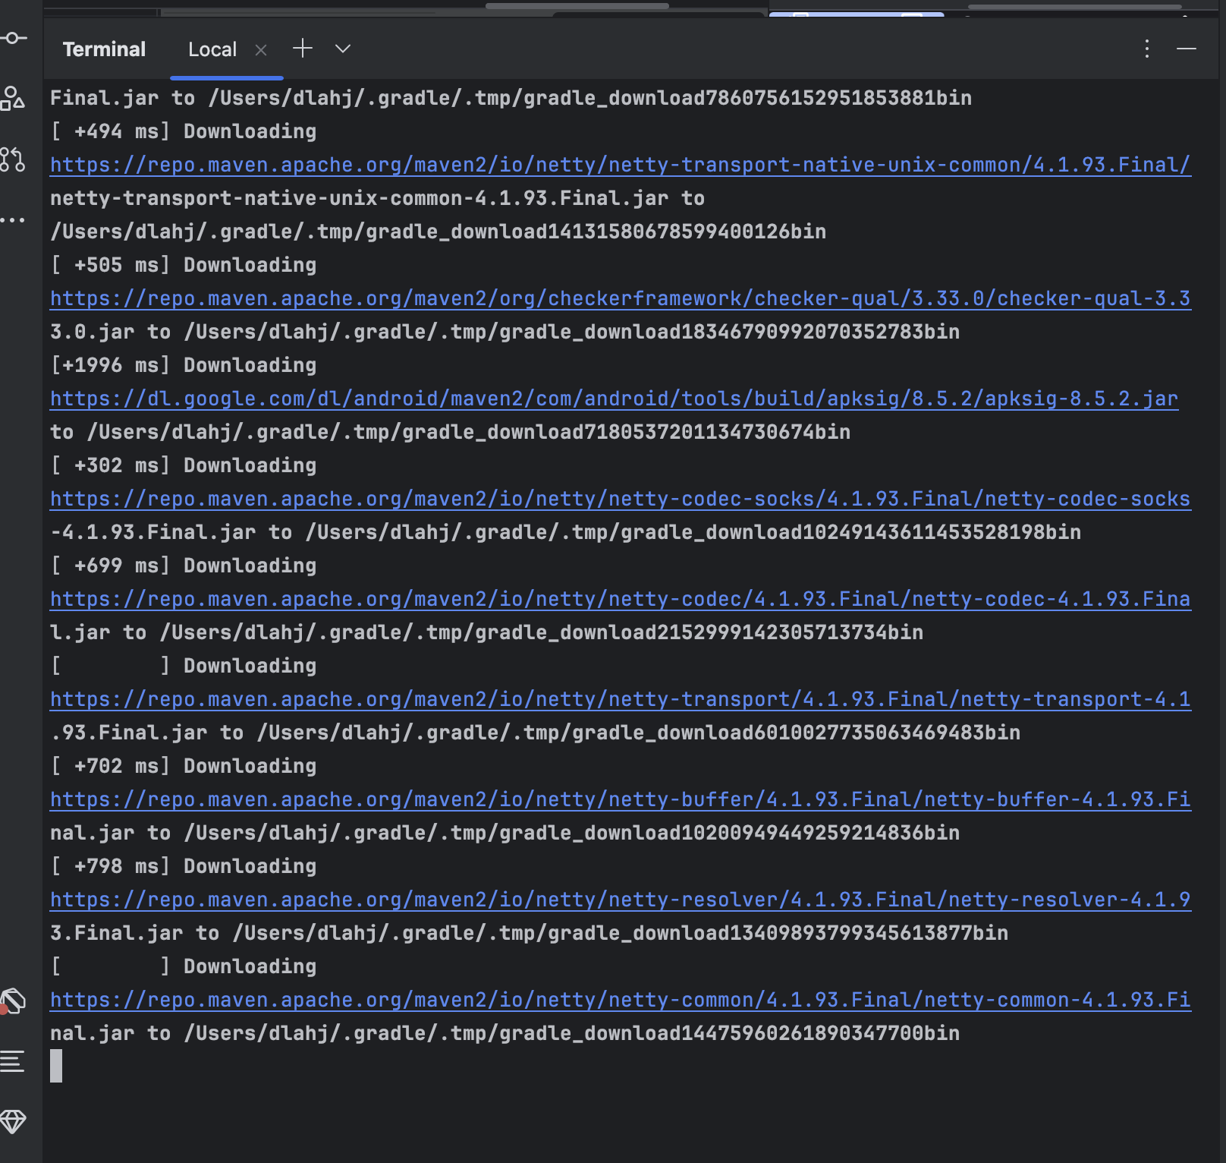Click the line ending gradle_download215299914230571373​4bin
1226x1163 pixels.
[487, 633]
